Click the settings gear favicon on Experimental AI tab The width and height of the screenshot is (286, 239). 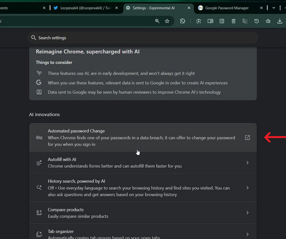[128, 8]
